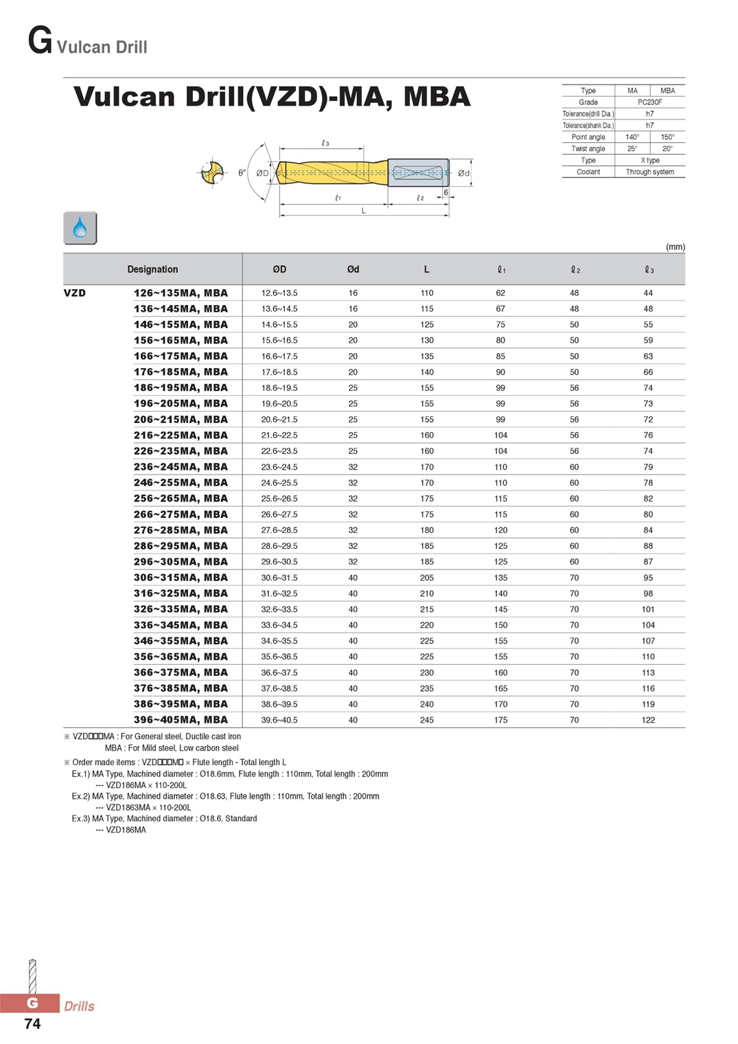Click the 186~195MA, MBA designation
Viewport: 738px width, 1044px height.
click(x=181, y=387)
